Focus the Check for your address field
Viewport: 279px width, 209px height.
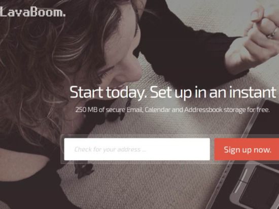pyautogui.click(x=137, y=149)
